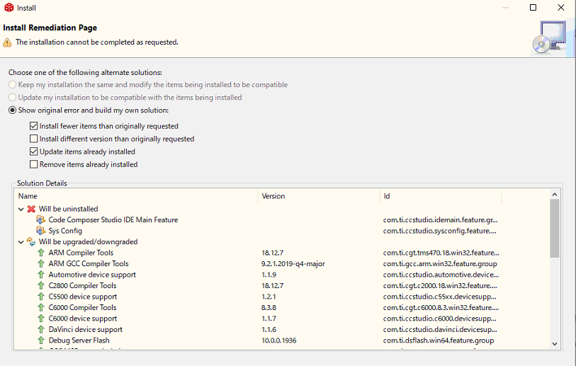Image resolution: width=576 pixels, height=366 pixels.
Task: Click the DaVinci device support upgrade icon
Action: tap(41, 330)
